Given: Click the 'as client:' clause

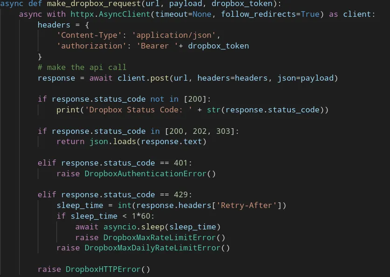Looking at the screenshot, I should pos(352,14).
